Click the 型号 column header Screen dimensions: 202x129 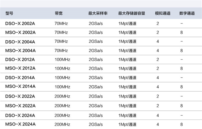(x=9, y=13)
